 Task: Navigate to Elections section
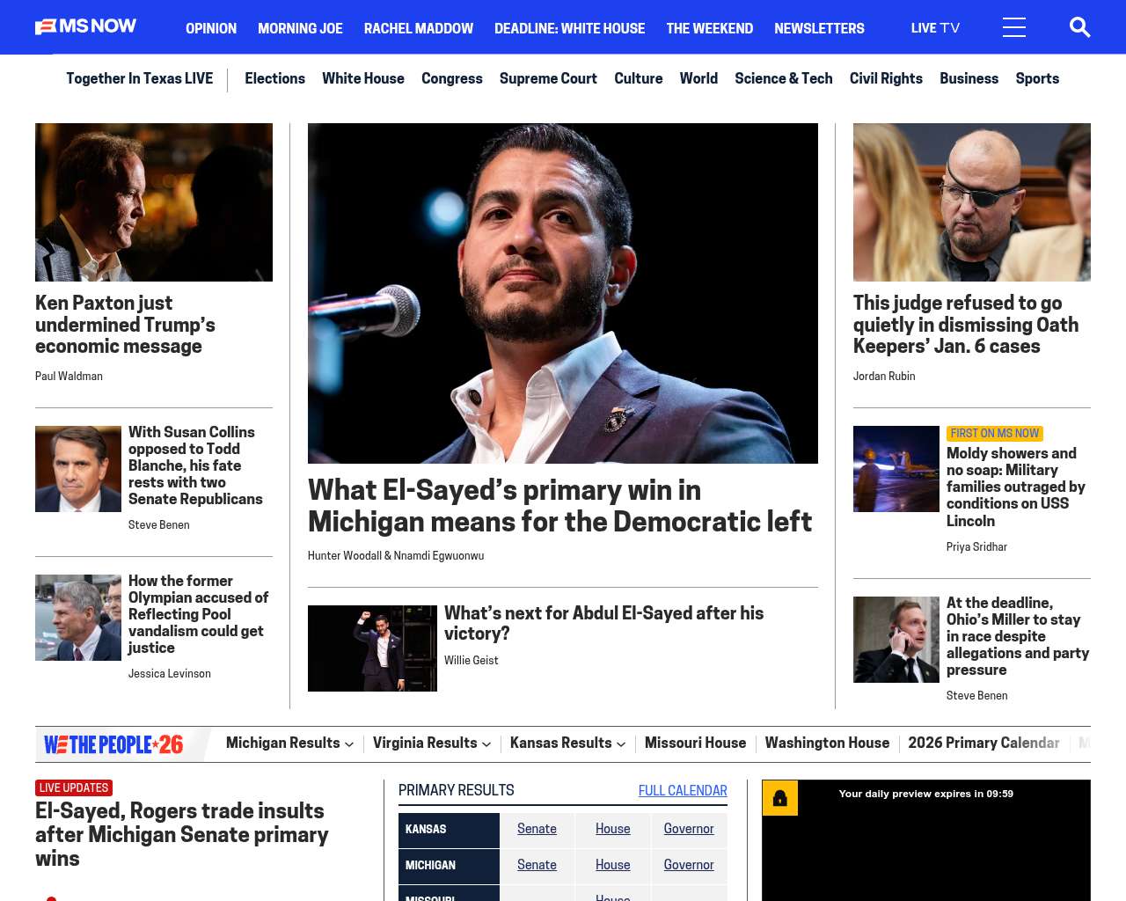(274, 78)
